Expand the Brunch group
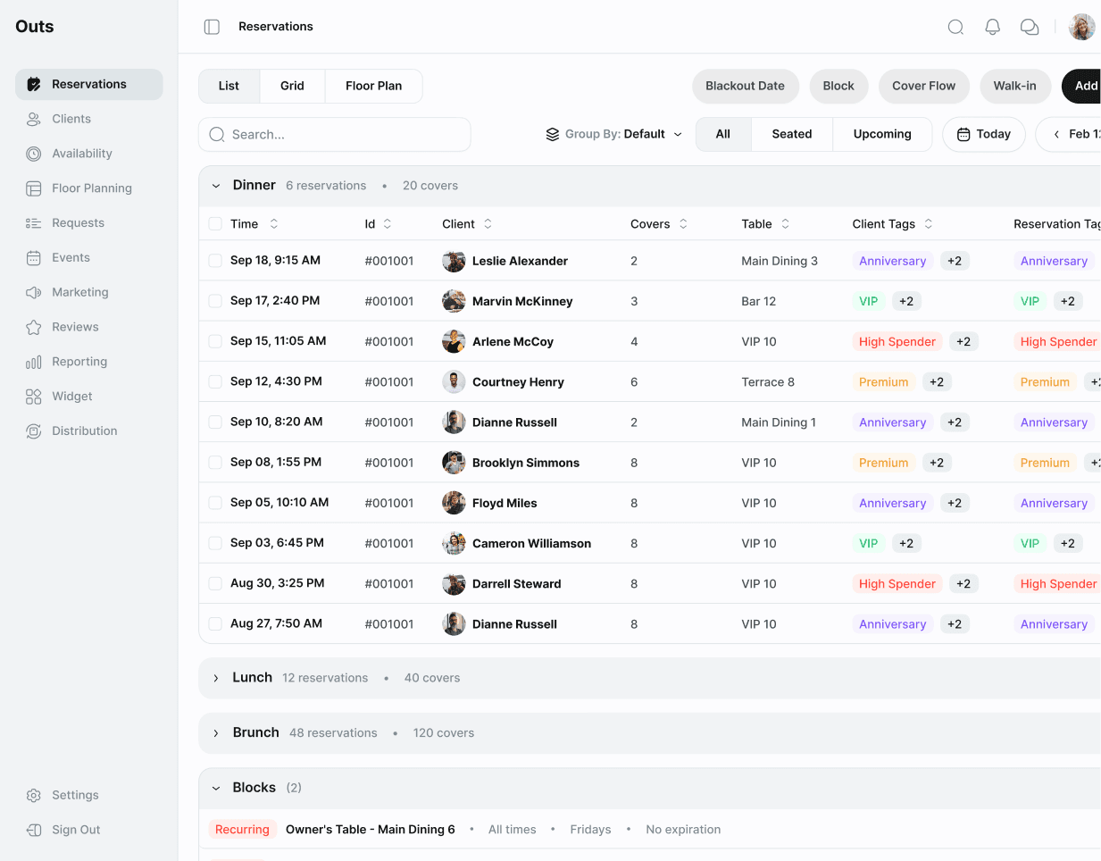 pyautogui.click(x=216, y=733)
